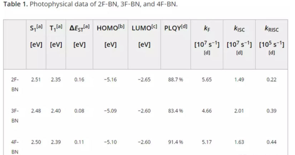The image size is (295, 155).
Task: Select the 3F-BN row label
Action: point(15,115)
